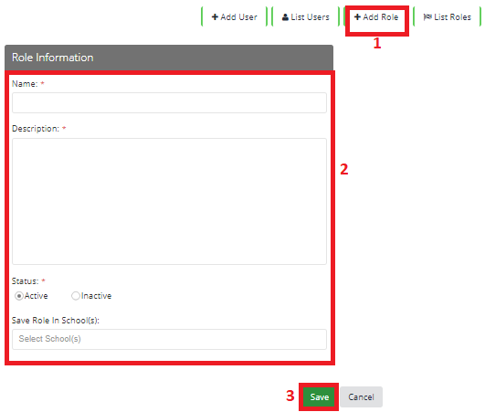Click the Active label text
This screenshot has height=412, width=485.
point(37,296)
